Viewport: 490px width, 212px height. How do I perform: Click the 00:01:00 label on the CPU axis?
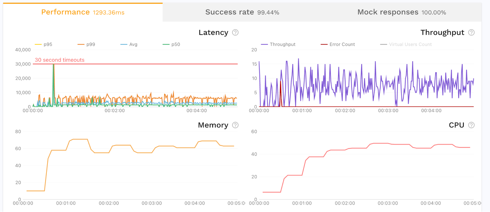(x=302, y=203)
